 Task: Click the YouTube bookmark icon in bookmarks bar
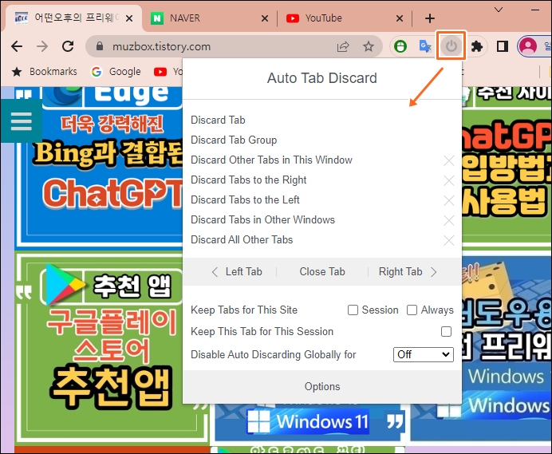coord(160,72)
